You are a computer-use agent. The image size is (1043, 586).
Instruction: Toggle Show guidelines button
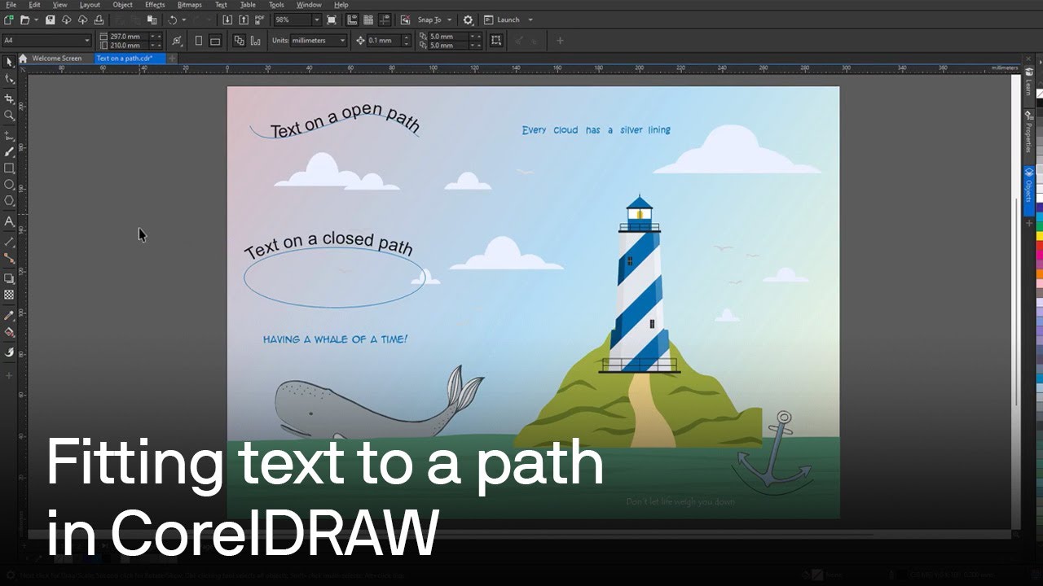(383, 20)
